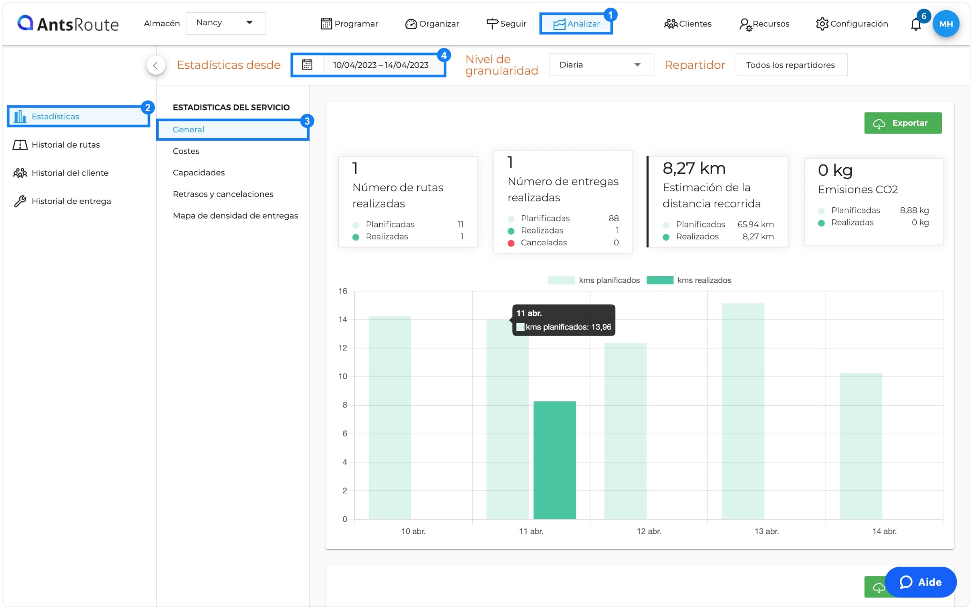The height and width of the screenshot is (609, 972).
Task: Select the General statistics item
Action: point(233,130)
